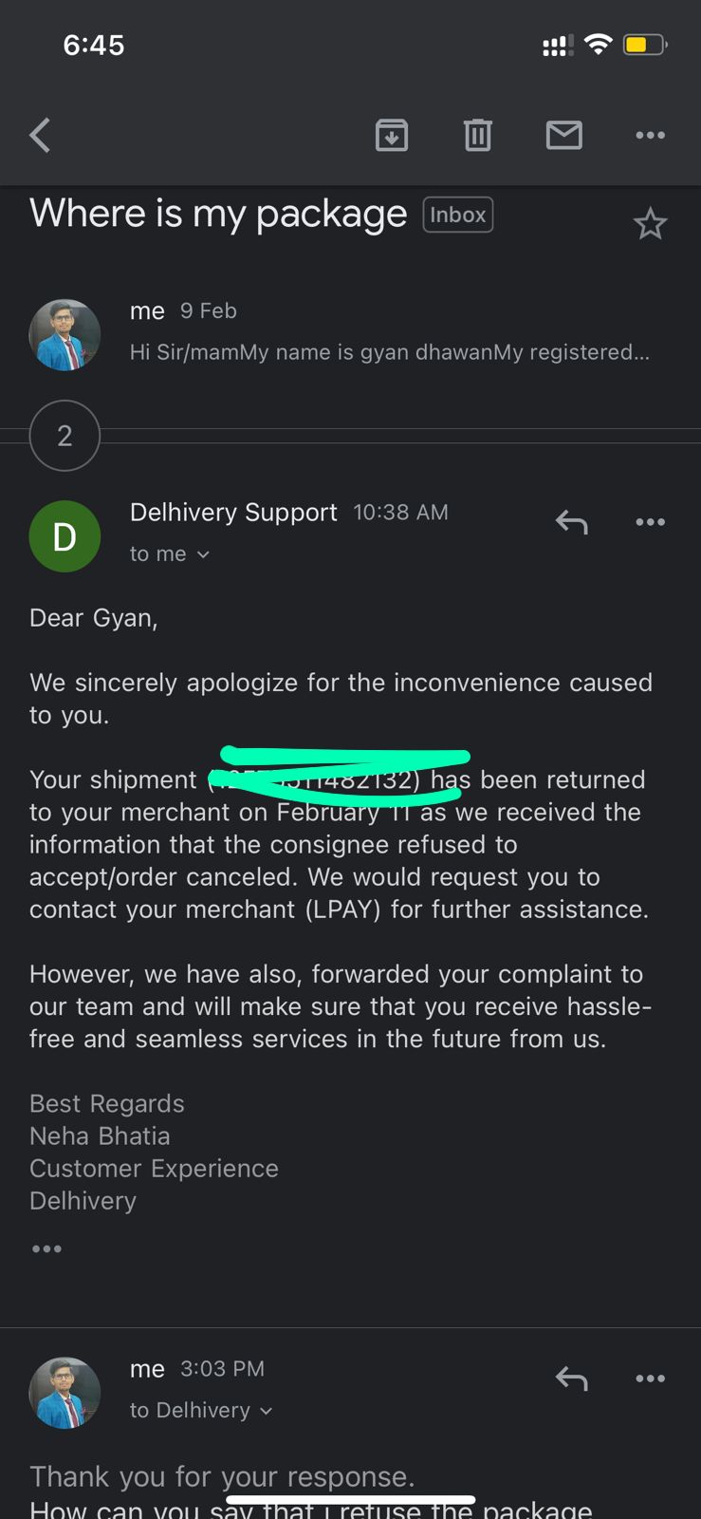Image resolution: width=701 pixels, height=1519 pixels.
Task: Tap the battery indicator in status bar
Action: pos(645,45)
